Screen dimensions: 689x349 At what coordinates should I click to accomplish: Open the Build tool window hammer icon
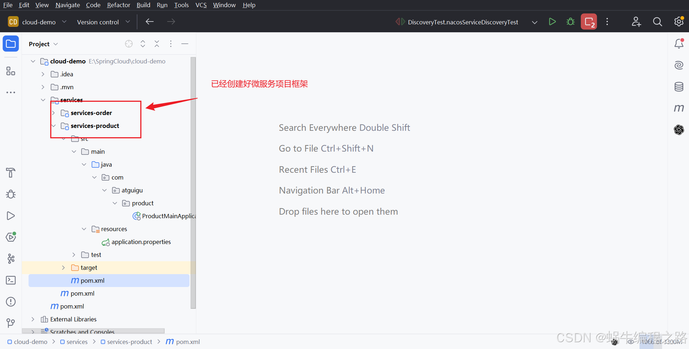point(11,173)
